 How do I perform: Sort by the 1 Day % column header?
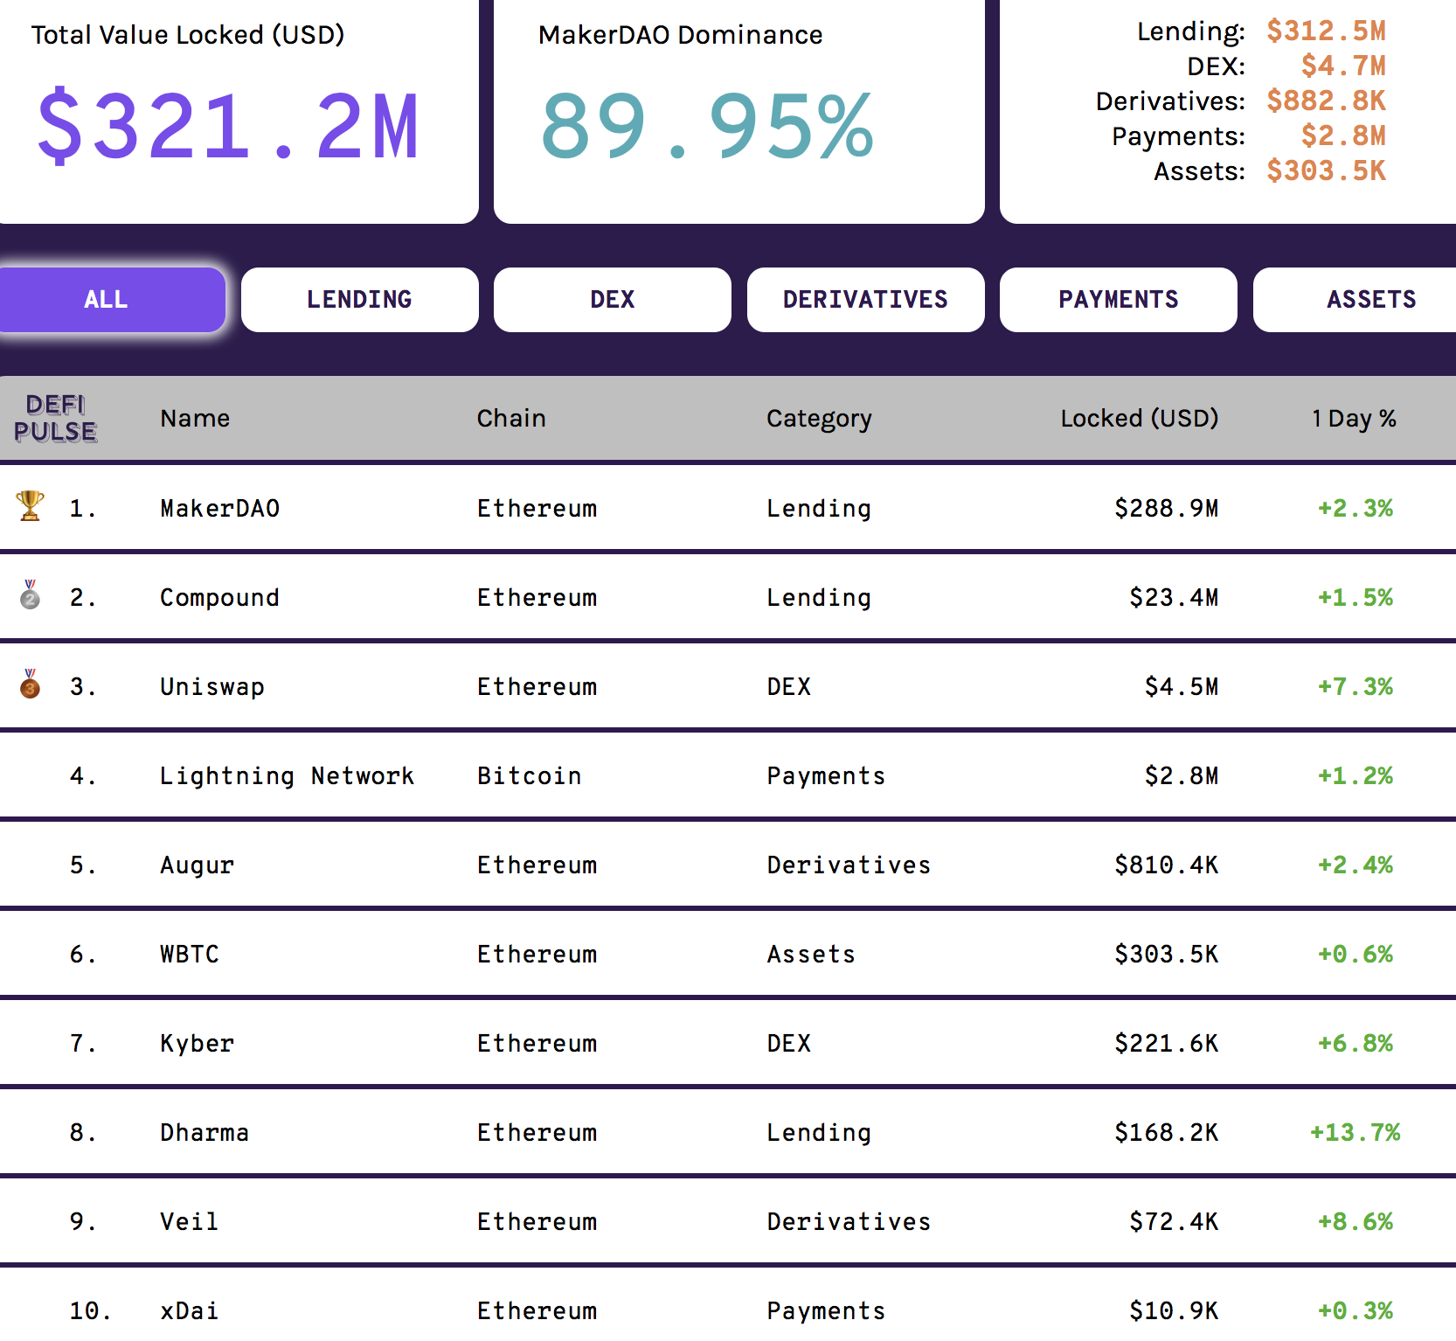[1353, 418]
